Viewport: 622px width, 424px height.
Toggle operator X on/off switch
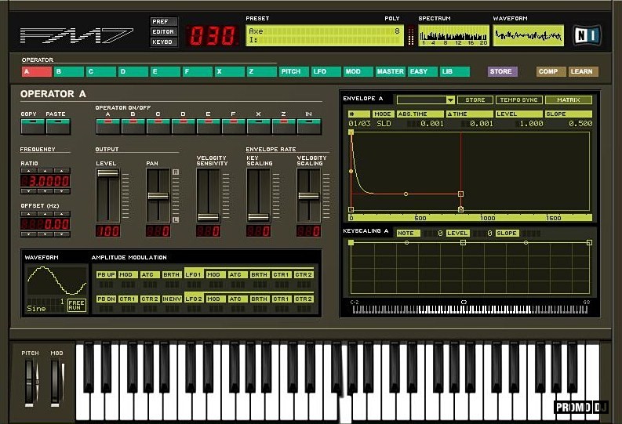pyautogui.click(x=258, y=126)
